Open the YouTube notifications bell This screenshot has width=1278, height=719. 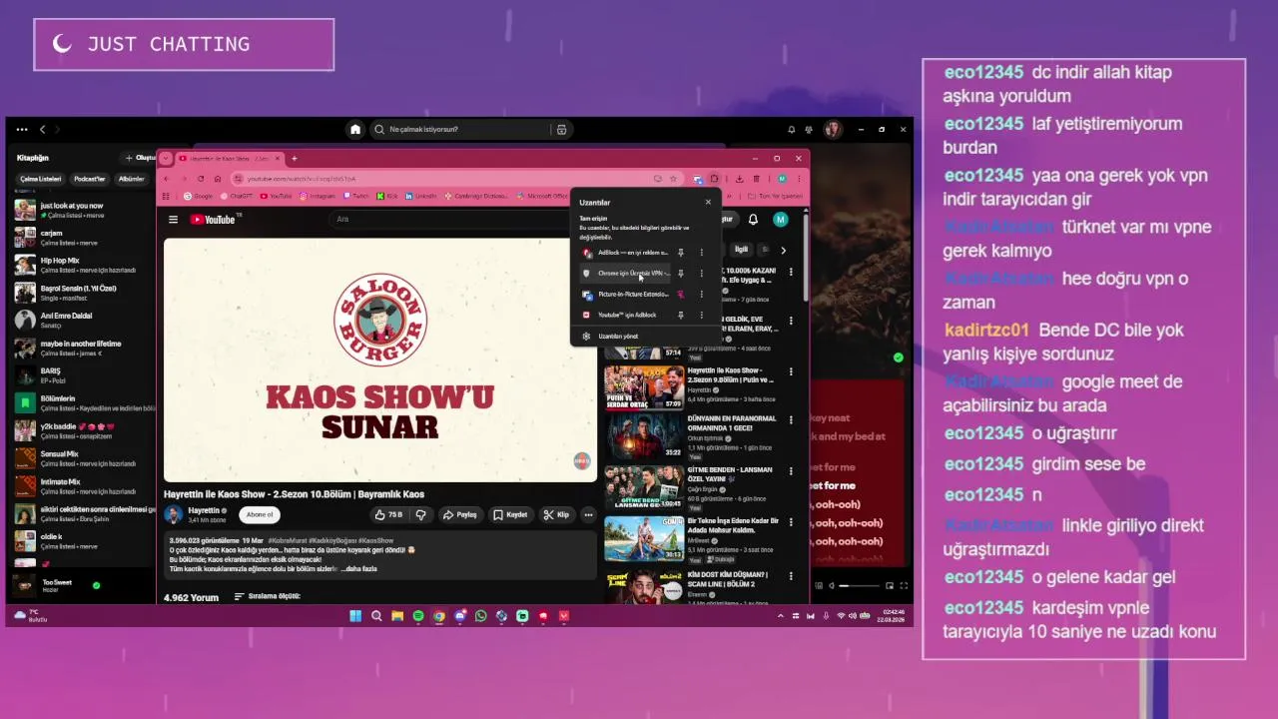753,220
